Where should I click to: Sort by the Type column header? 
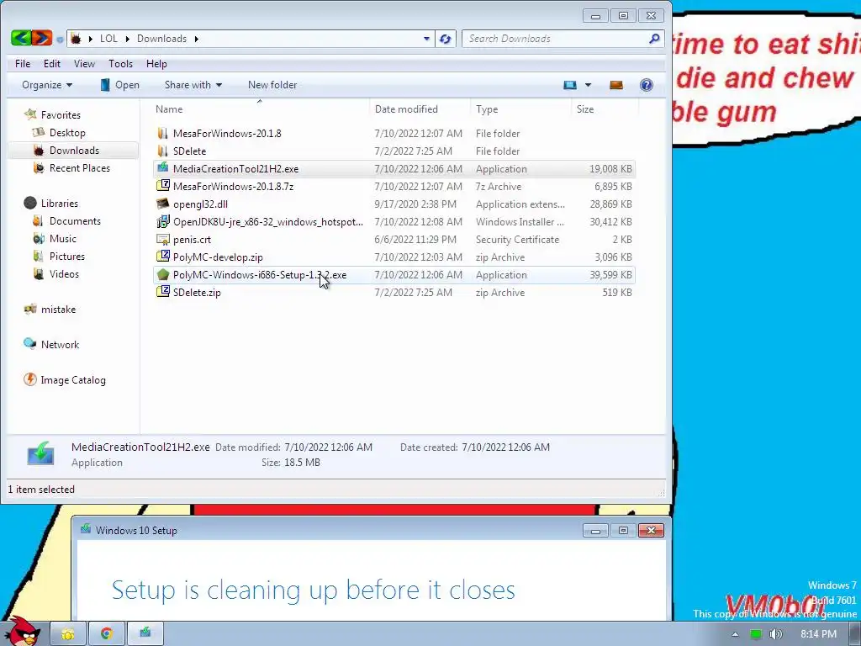pyautogui.click(x=487, y=109)
